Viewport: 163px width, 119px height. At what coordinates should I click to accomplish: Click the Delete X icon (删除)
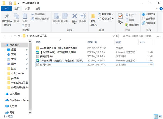click(74, 16)
